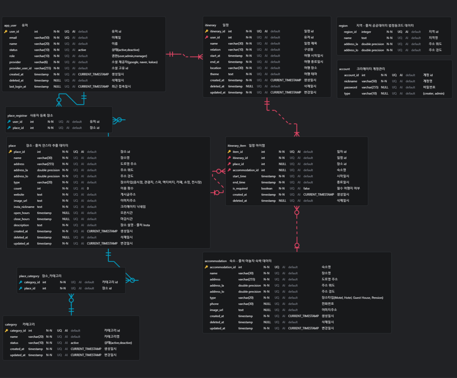
Task: Click the red key icon next to accommodation_id in itinerary_item
Action: point(229,170)
